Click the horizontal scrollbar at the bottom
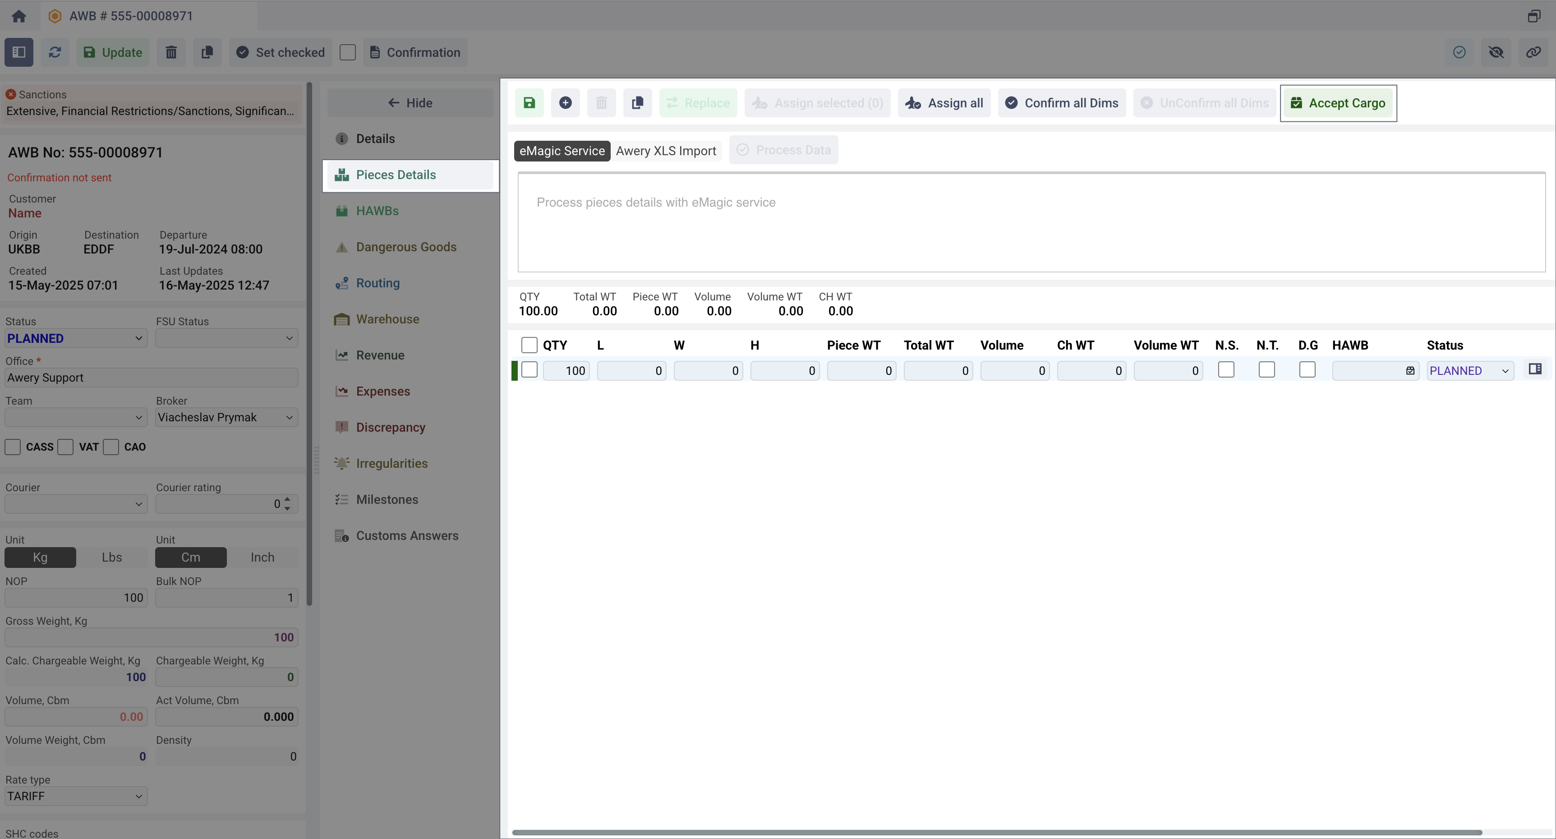Screen dimensions: 1556x839 (997, 832)
